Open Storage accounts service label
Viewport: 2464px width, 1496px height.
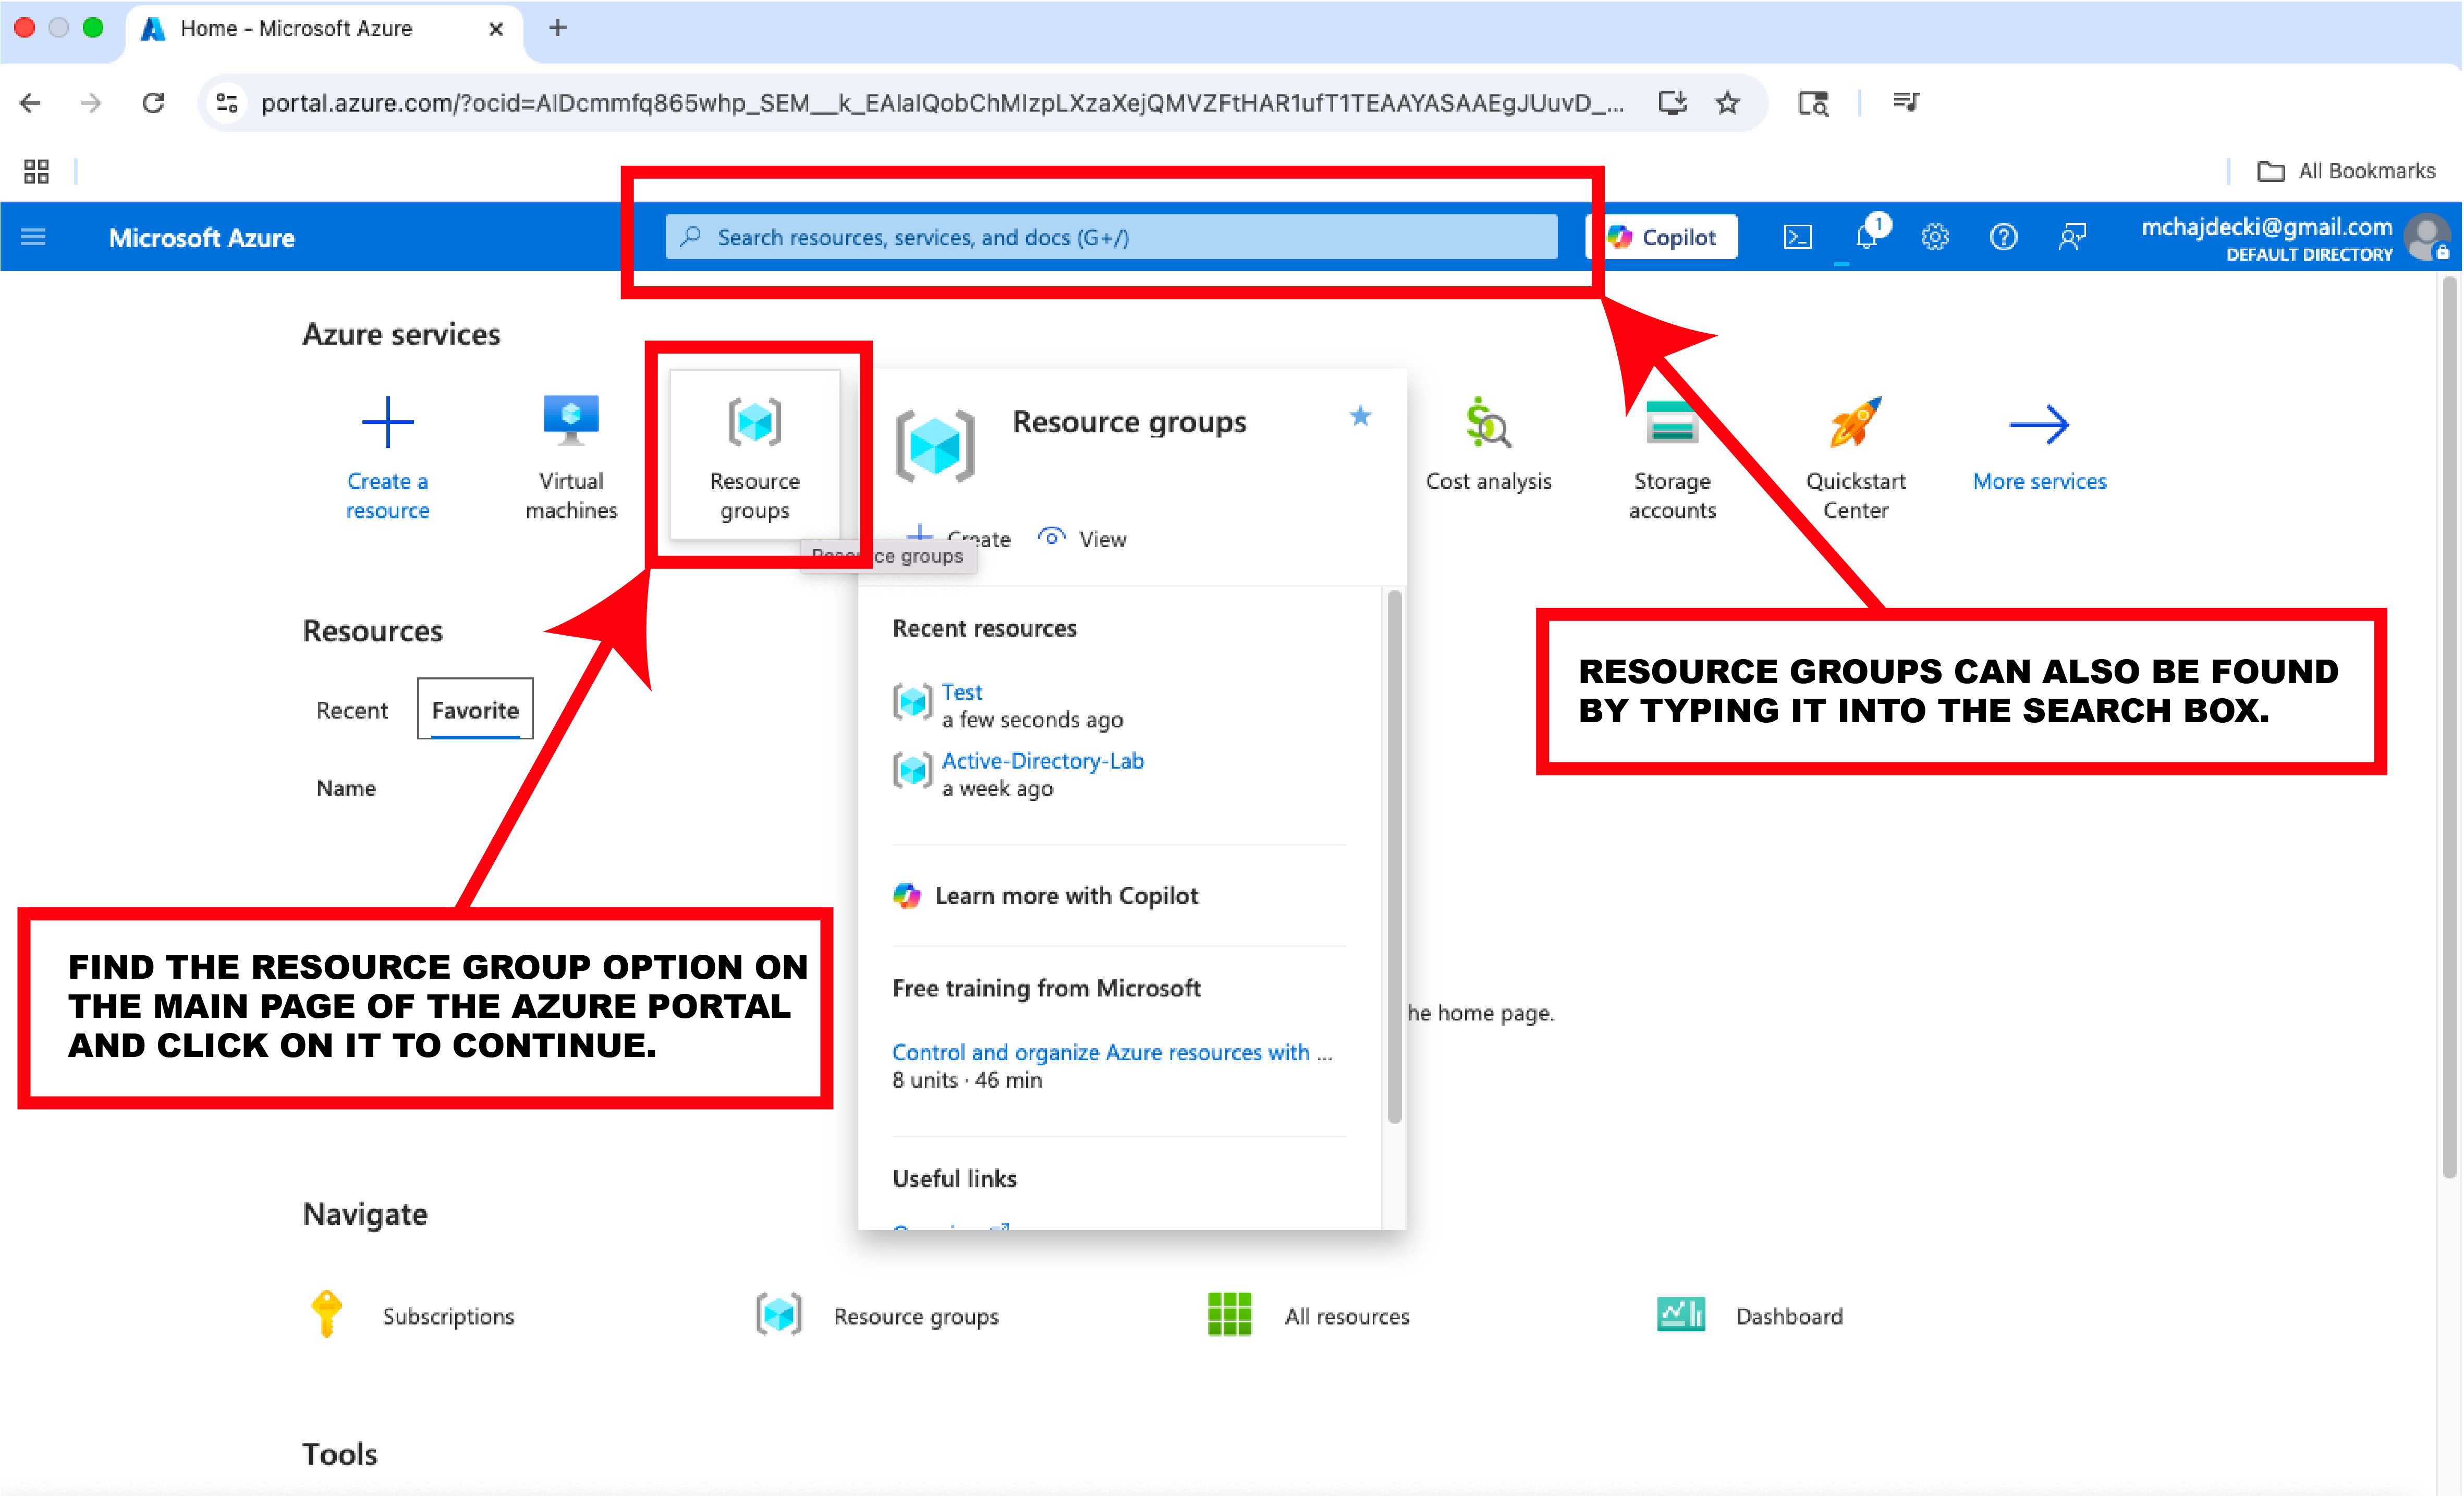(1672, 496)
